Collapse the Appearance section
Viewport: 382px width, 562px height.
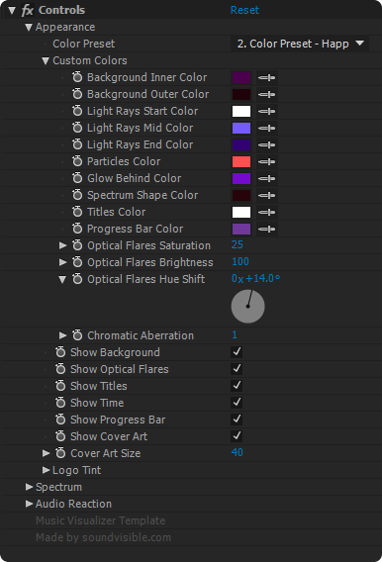[29, 28]
